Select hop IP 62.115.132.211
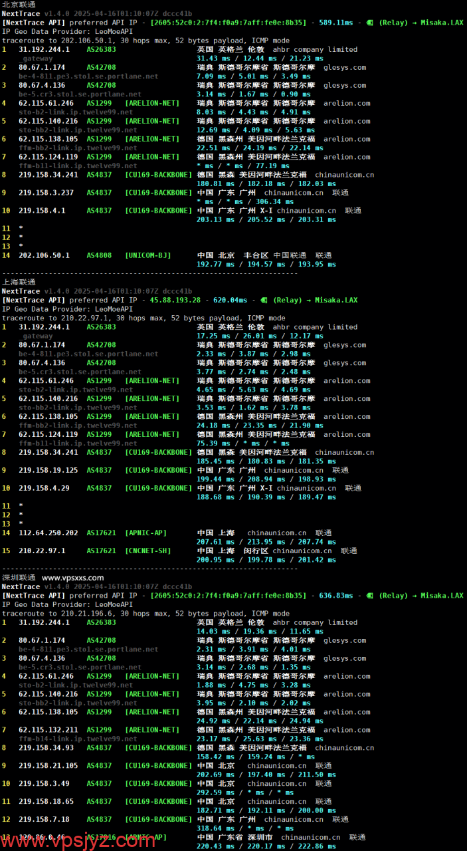467x851 pixels. click(x=48, y=729)
